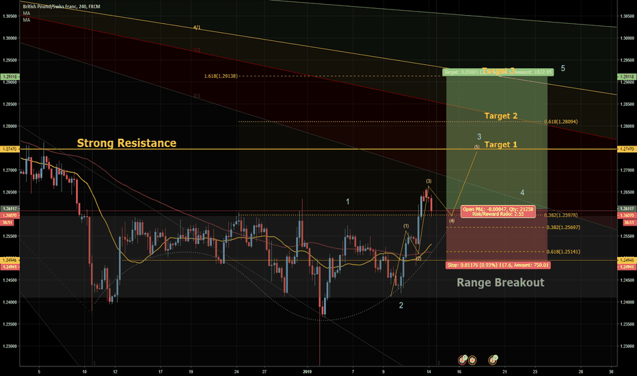This screenshot has width=637, height=376.
Task: Select the Target 1 label
Action: coord(500,144)
